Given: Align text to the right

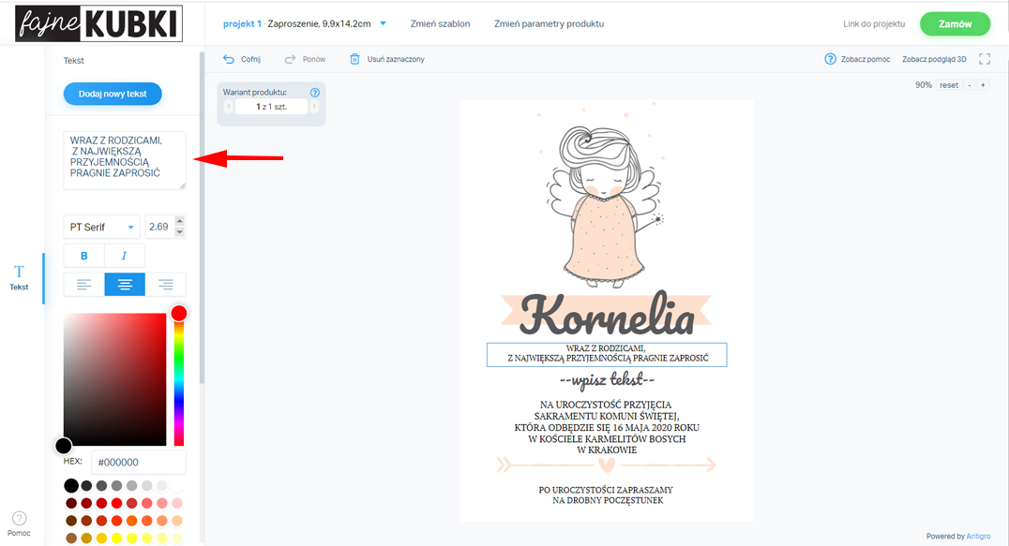Looking at the screenshot, I should pos(165,285).
